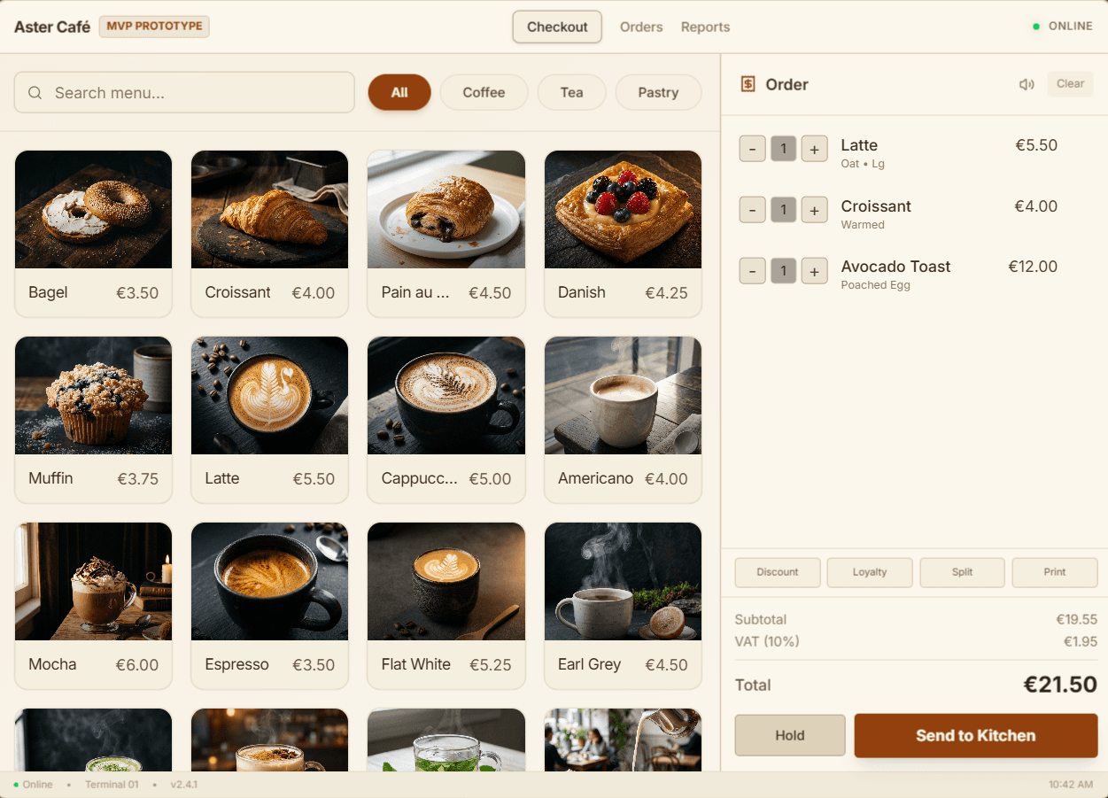This screenshot has width=1108, height=798.
Task: Add a Cappuccino to the order
Action: [x=446, y=420]
